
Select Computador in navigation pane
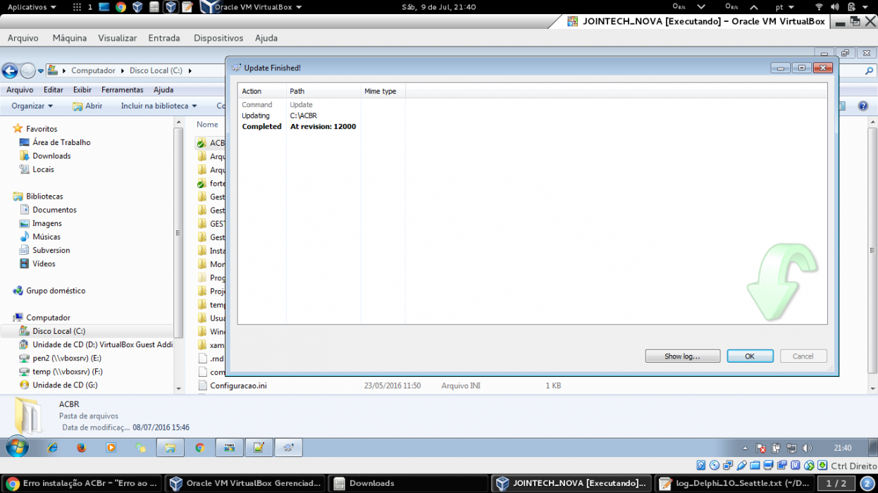48,318
